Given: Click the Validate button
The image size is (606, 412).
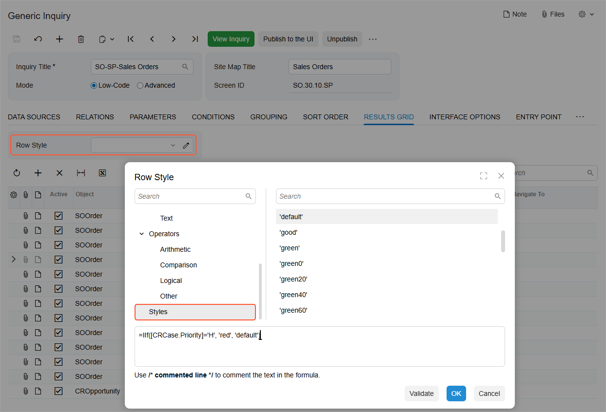Looking at the screenshot, I should (421, 393).
